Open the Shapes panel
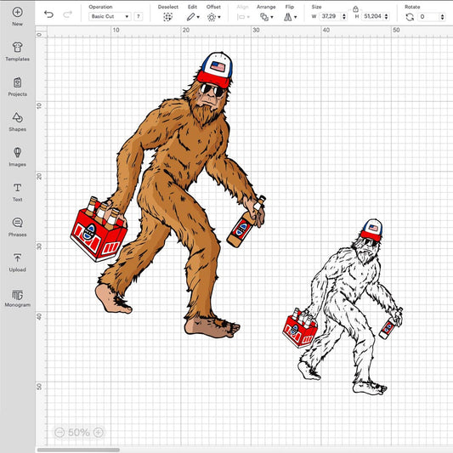The image size is (453, 453). click(x=17, y=122)
